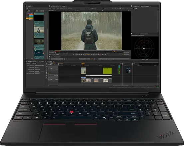Click the olive-green clip on the timeline
Viewport: 184px width, 146px height.
click(107, 71)
